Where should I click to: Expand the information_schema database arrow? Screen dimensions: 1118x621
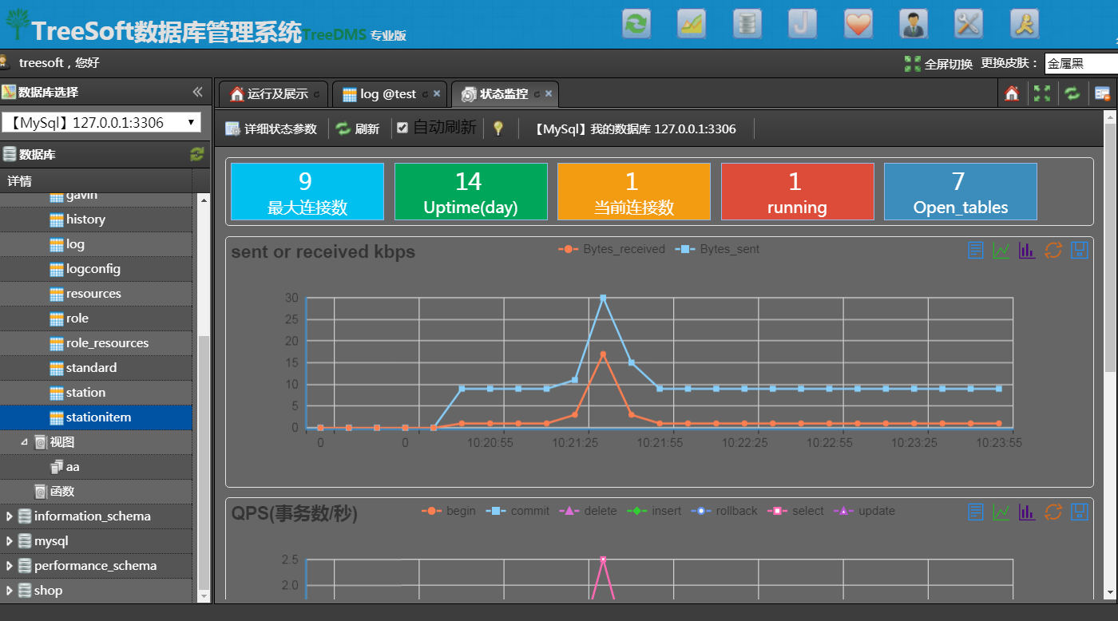(10, 516)
